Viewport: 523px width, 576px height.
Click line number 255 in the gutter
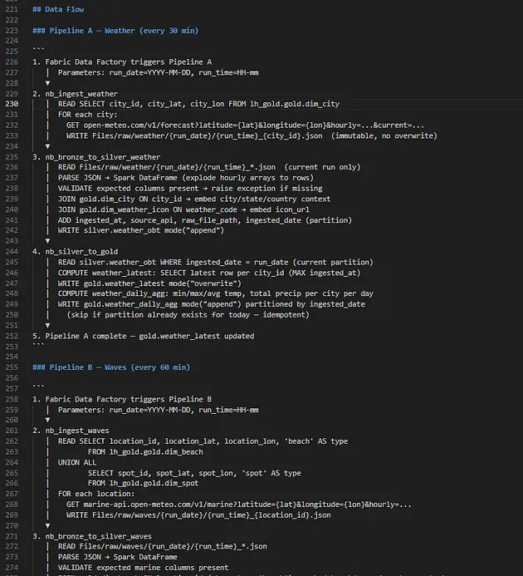pos(12,367)
